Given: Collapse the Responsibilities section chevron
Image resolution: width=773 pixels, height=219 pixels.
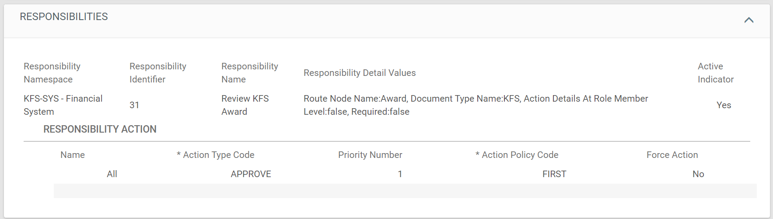Looking at the screenshot, I should tap(749, 20).
